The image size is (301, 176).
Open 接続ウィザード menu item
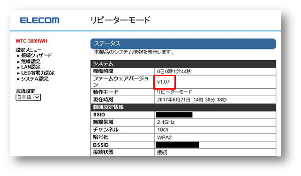point(36,56)
